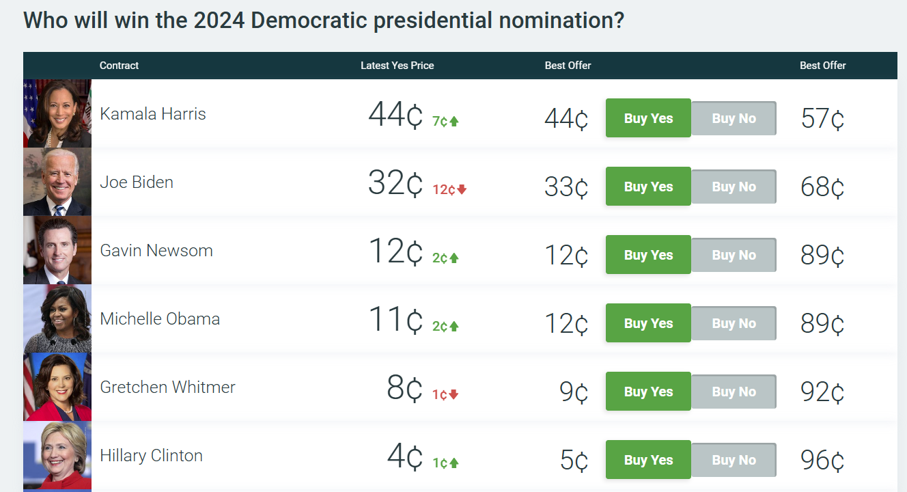Buy No for Kamala Harris
This screenshot has width=907, height=492.
[x=734, y=118]
